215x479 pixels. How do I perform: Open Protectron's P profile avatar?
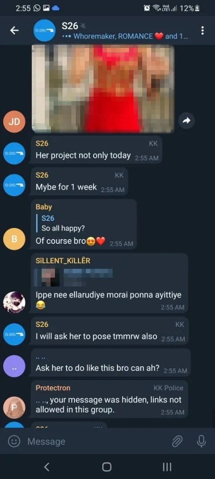point(14,408)
